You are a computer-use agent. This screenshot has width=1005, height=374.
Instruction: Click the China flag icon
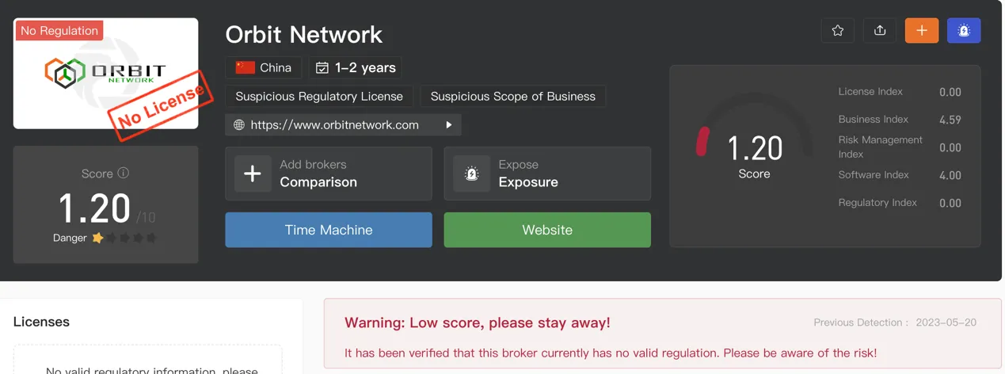246,67
